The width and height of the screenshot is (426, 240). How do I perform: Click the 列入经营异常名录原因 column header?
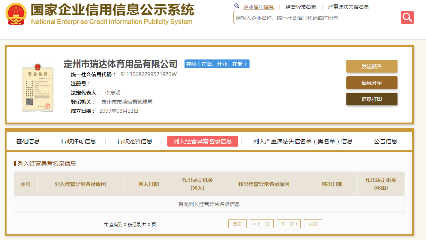[80, 184]
